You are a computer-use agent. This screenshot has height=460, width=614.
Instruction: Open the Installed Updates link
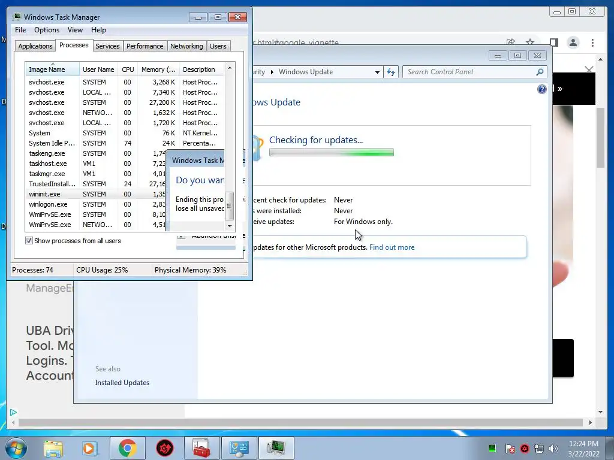pyautogui.click(x=122, y=383)
